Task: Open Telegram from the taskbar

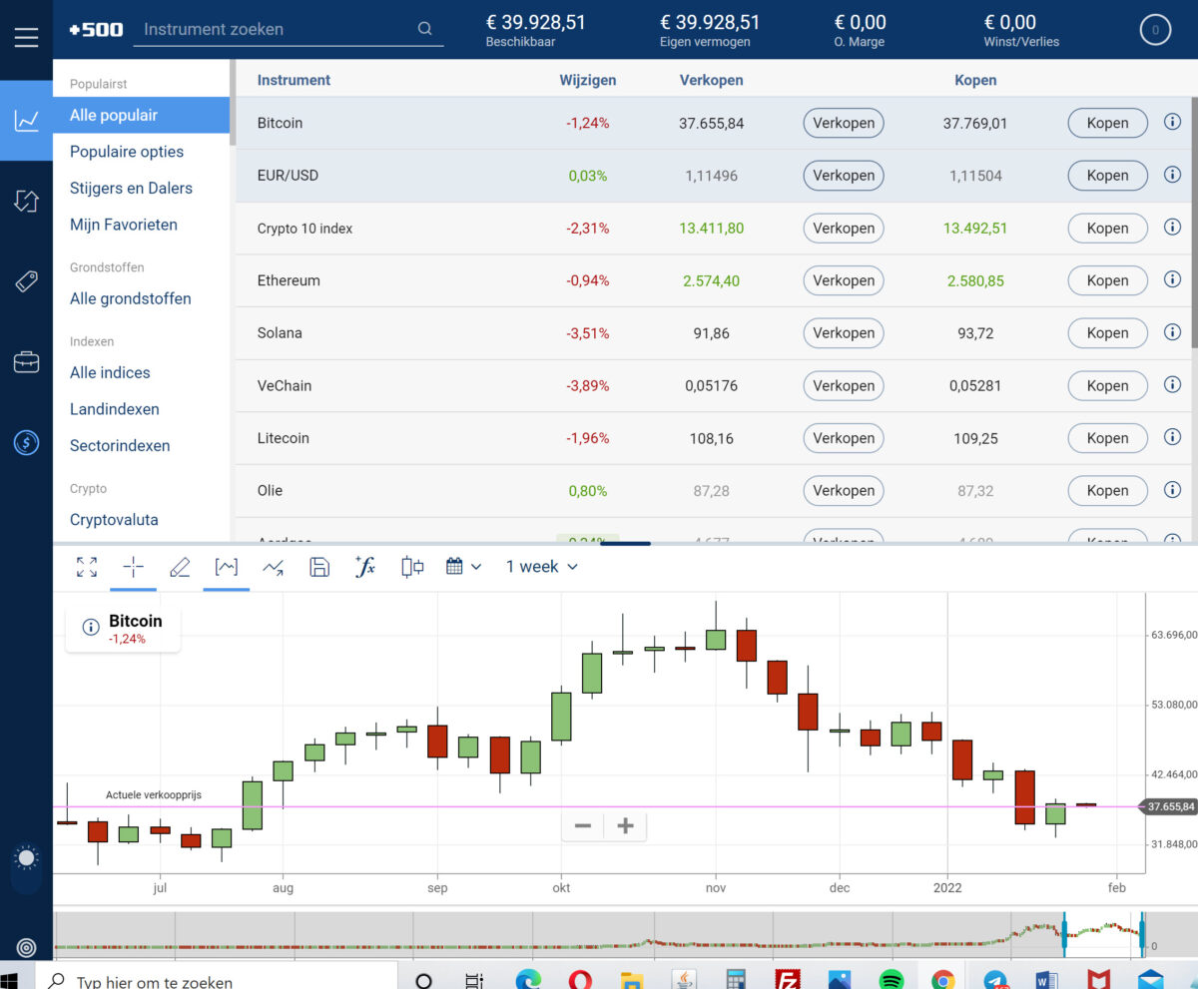Action: click(x=995, y=981)
